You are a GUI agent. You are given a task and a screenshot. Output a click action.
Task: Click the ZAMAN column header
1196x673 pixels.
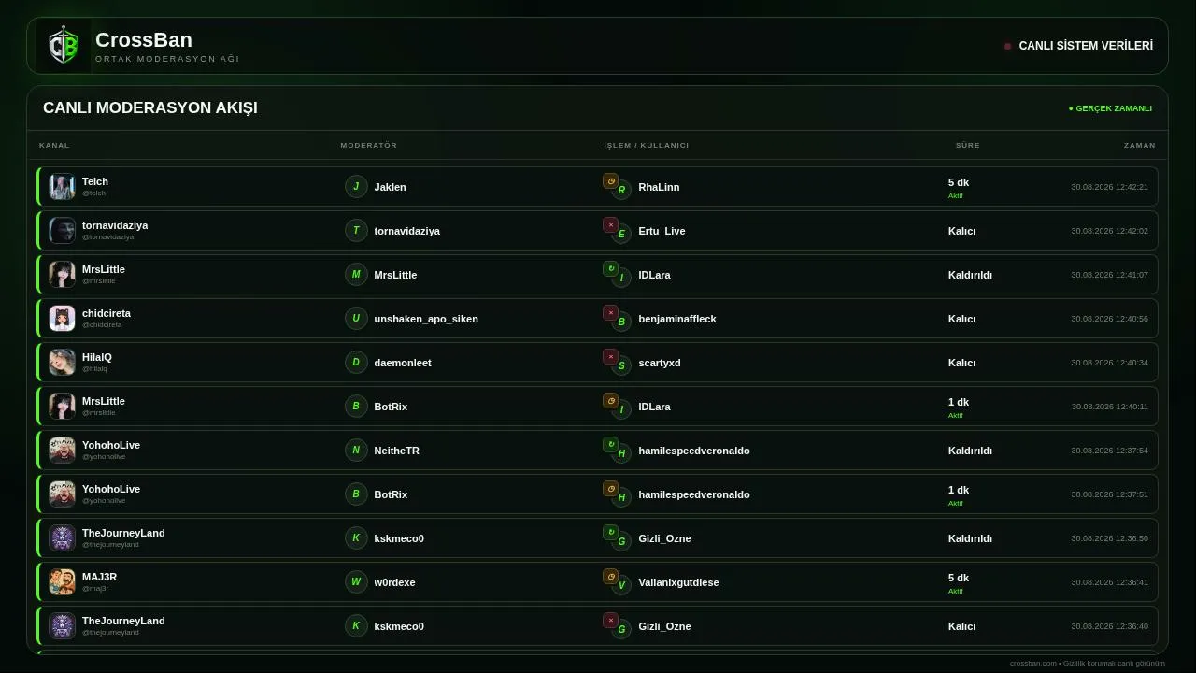(1140, 146)
